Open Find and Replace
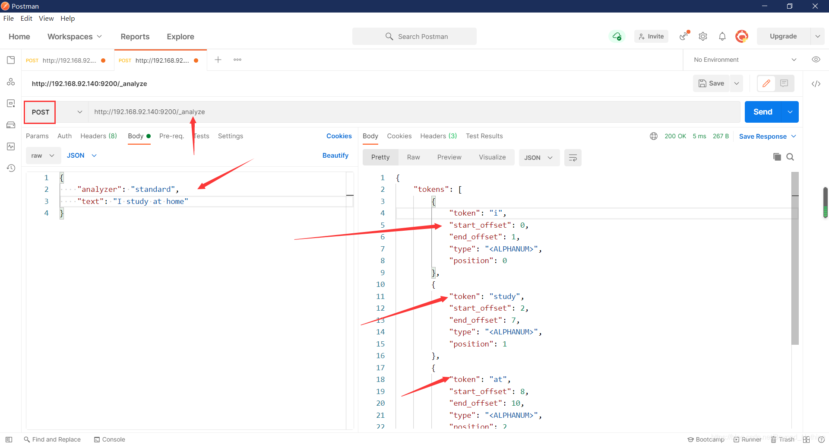The width and height of the screenshot is (829, 445). tap(52, 439)
